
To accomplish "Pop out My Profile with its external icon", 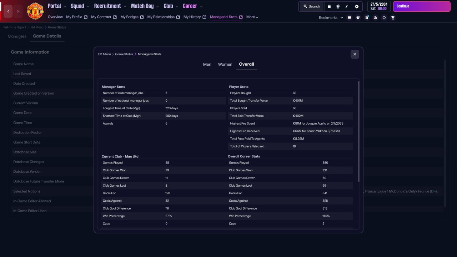I will tap(86, 17).
